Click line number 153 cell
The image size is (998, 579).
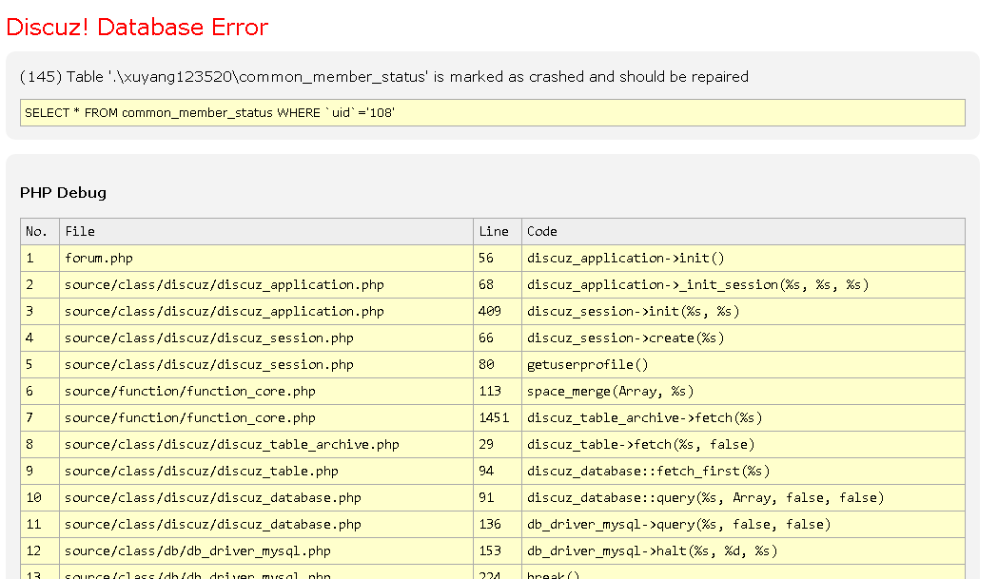pos(497,551)
